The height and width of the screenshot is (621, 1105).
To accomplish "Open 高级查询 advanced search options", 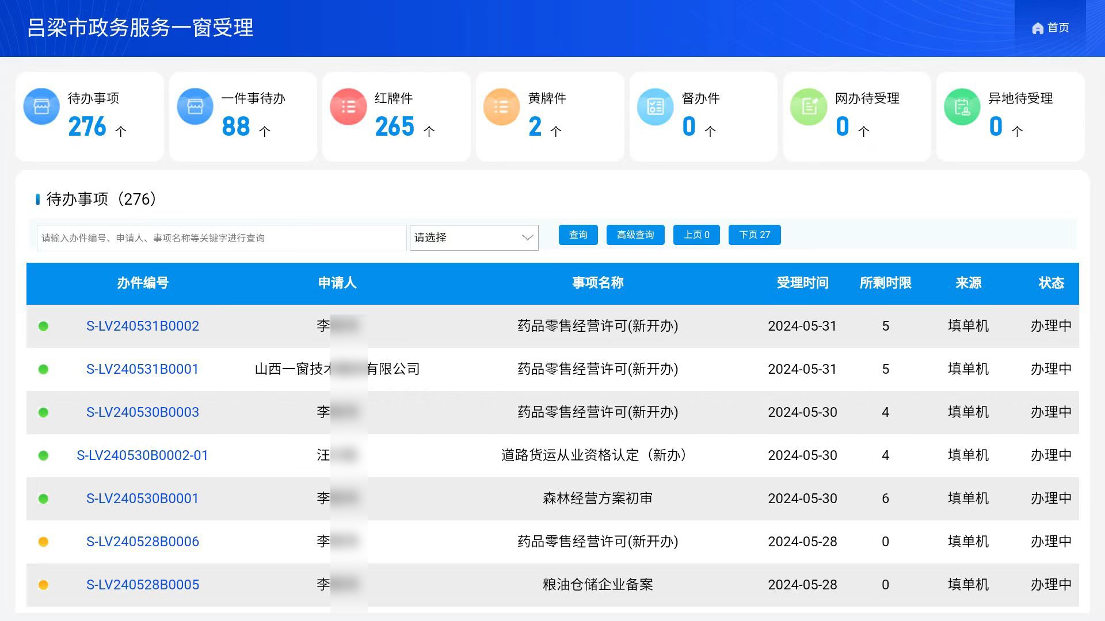I will click(x=635, y=235).
